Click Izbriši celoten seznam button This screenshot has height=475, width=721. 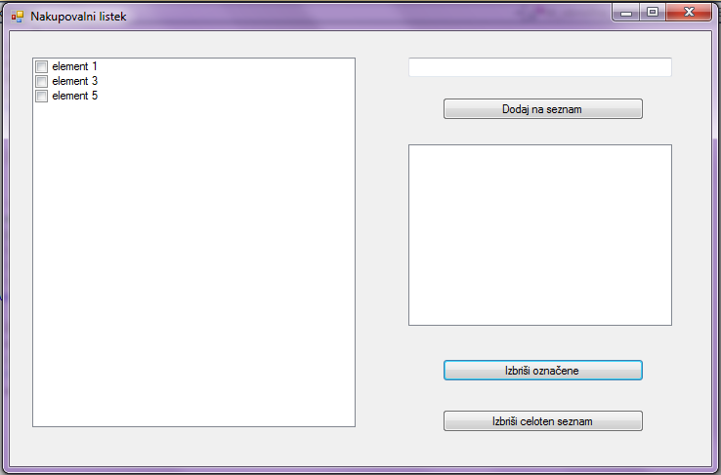point(542,420)
